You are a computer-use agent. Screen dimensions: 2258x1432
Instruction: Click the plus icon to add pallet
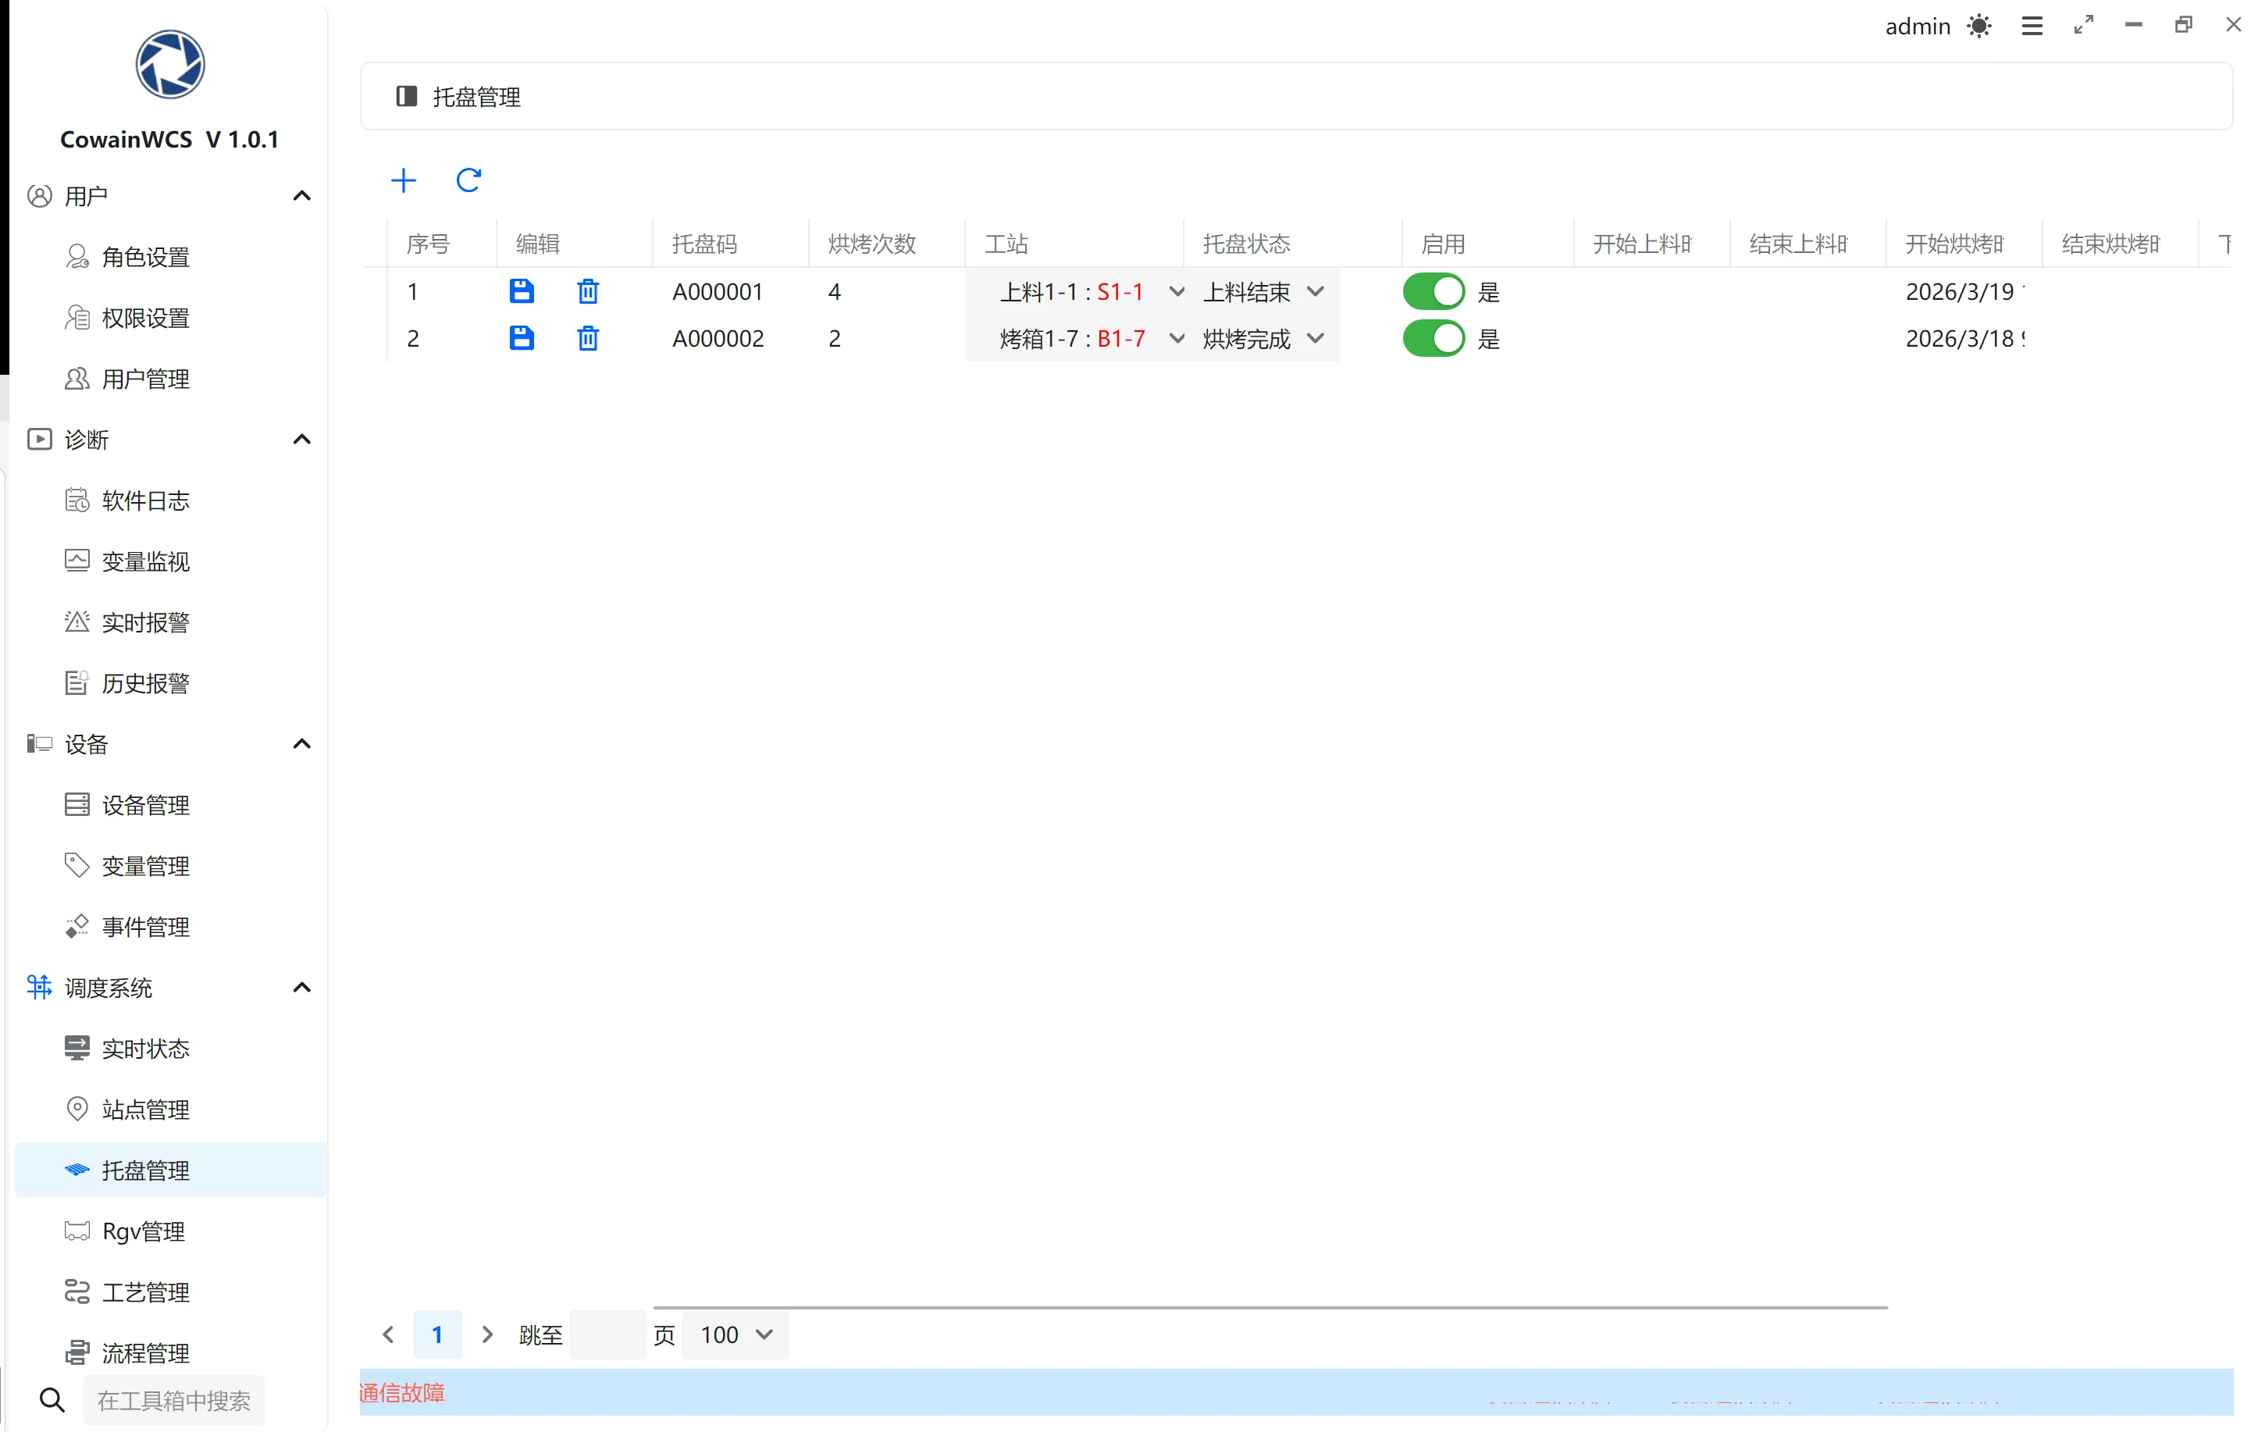tap(403, 180)
